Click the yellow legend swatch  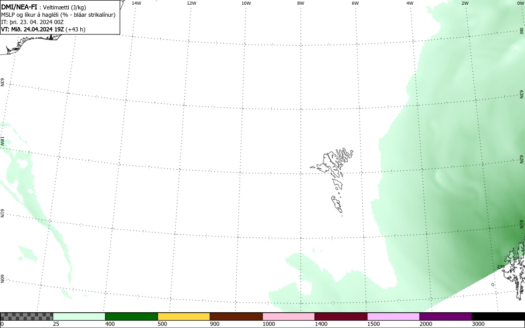184,316
